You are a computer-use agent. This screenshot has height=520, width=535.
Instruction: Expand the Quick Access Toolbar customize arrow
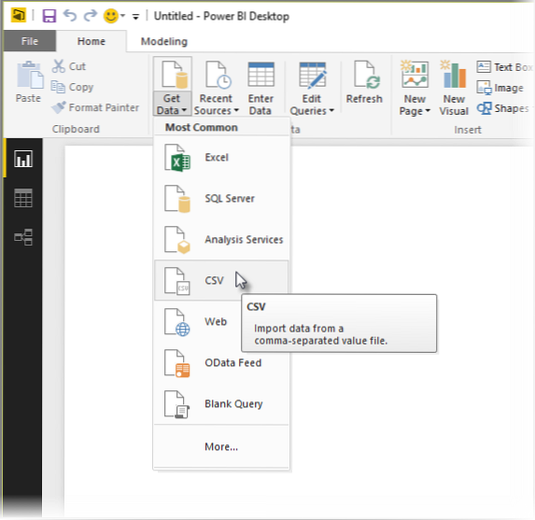[x=135, y=17]
